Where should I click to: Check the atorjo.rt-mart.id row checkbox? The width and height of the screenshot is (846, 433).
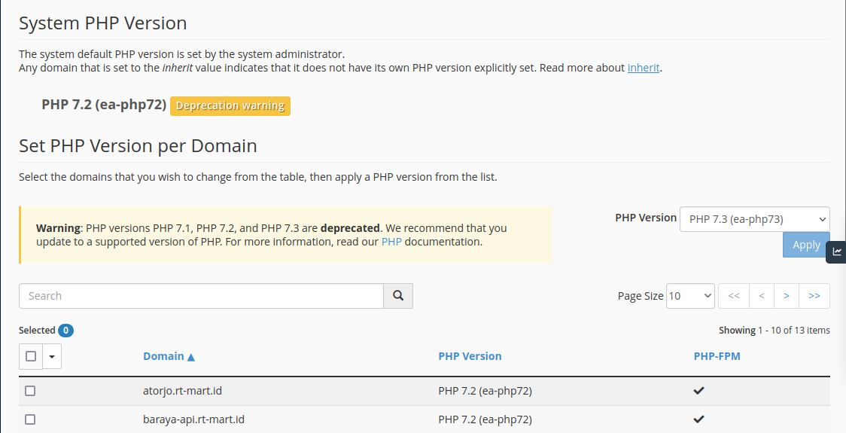point(30,391)
